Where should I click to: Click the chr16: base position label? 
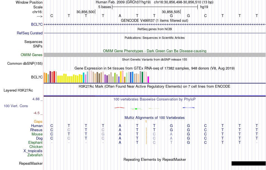37,12
